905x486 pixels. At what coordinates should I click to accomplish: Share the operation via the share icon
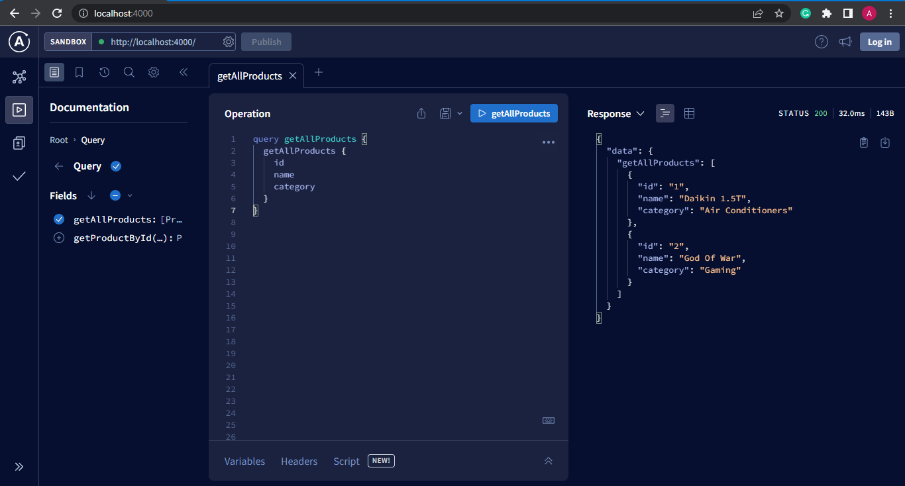[421, 113]
